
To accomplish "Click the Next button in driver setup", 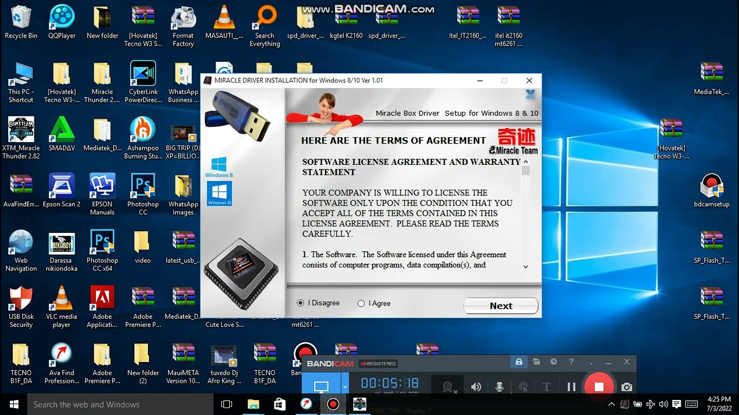I will (501, 306).
